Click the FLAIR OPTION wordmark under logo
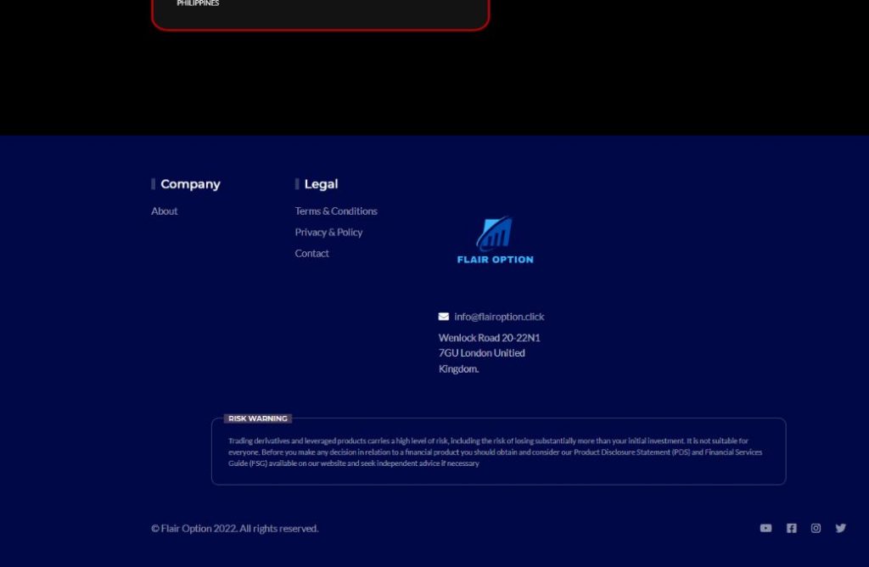 (x=495, y=260)
